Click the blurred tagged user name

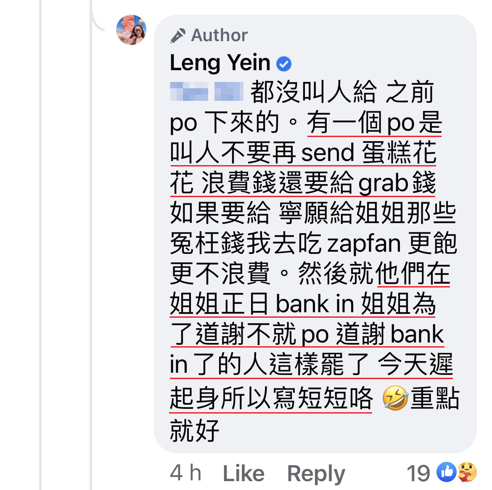(207, 91)
